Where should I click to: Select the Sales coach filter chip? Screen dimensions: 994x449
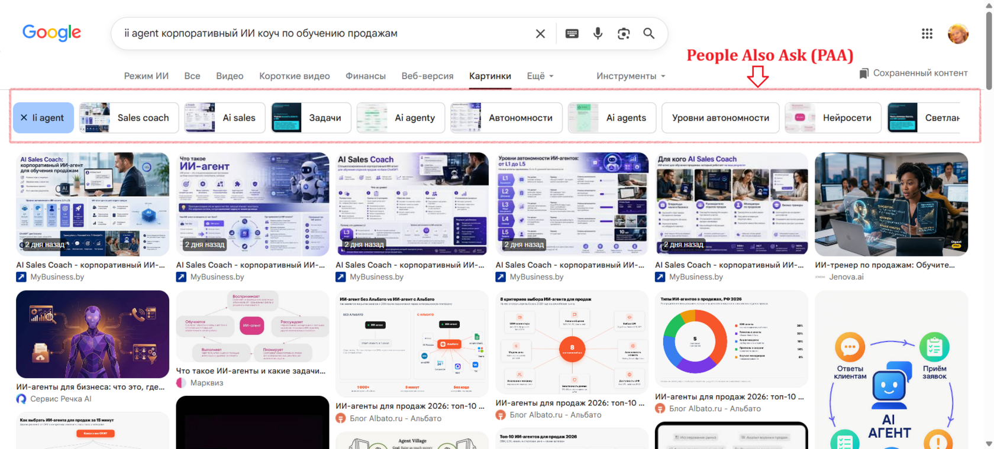(x=129, y=118)
